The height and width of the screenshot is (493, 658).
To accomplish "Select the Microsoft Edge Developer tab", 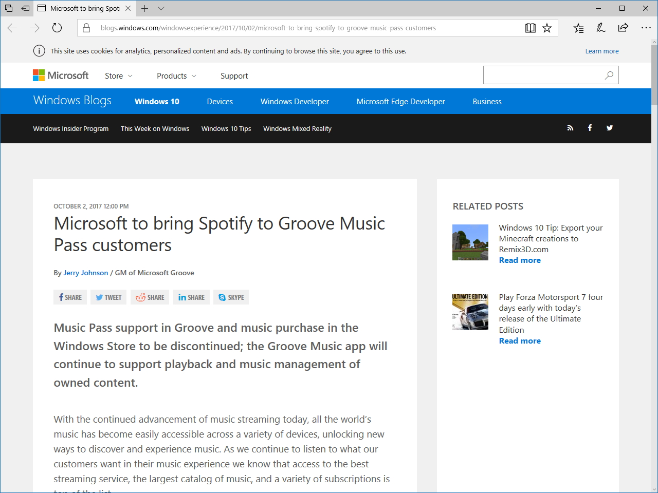I will click(x=401, y=101).
